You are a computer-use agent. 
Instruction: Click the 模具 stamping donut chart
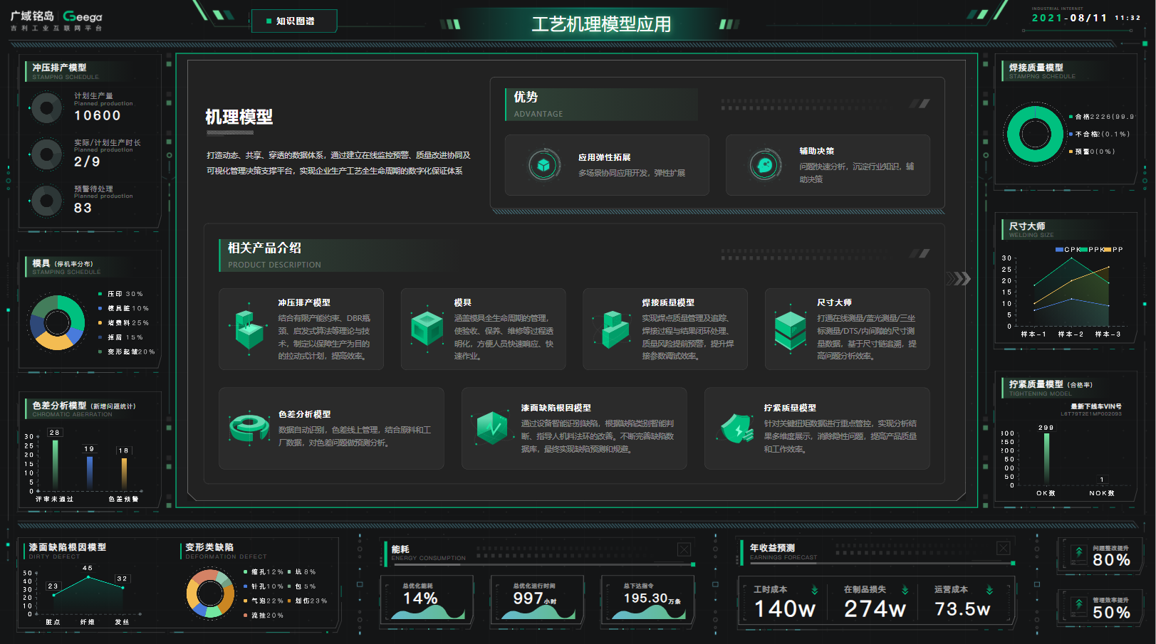coord(57,322)
